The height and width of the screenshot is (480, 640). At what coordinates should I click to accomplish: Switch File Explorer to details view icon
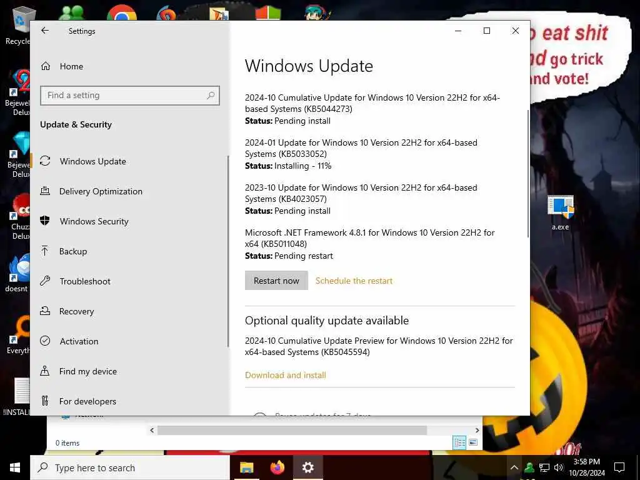point(459,442)
